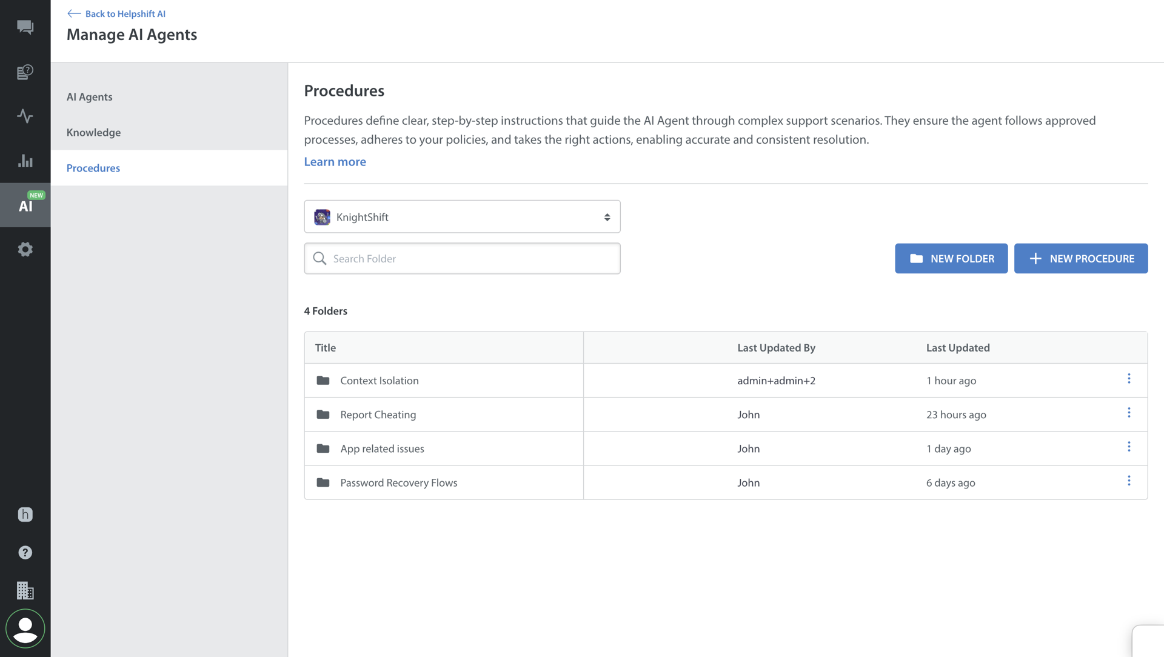Open the help question mark icon
The width and height of the screenshot is (1164, 657).
25,553
